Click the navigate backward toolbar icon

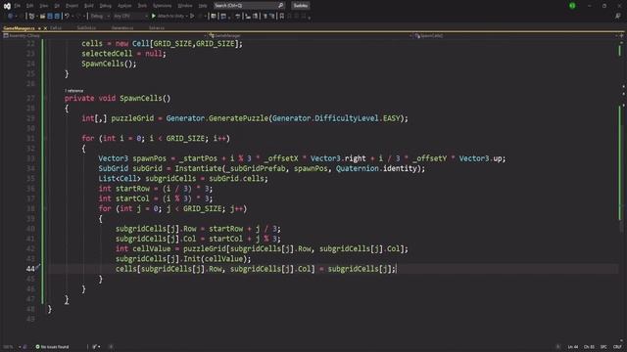click(x=10, y=16)
